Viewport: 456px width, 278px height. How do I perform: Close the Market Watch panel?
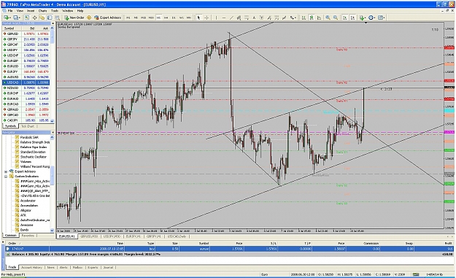click(x=53, y=23)
